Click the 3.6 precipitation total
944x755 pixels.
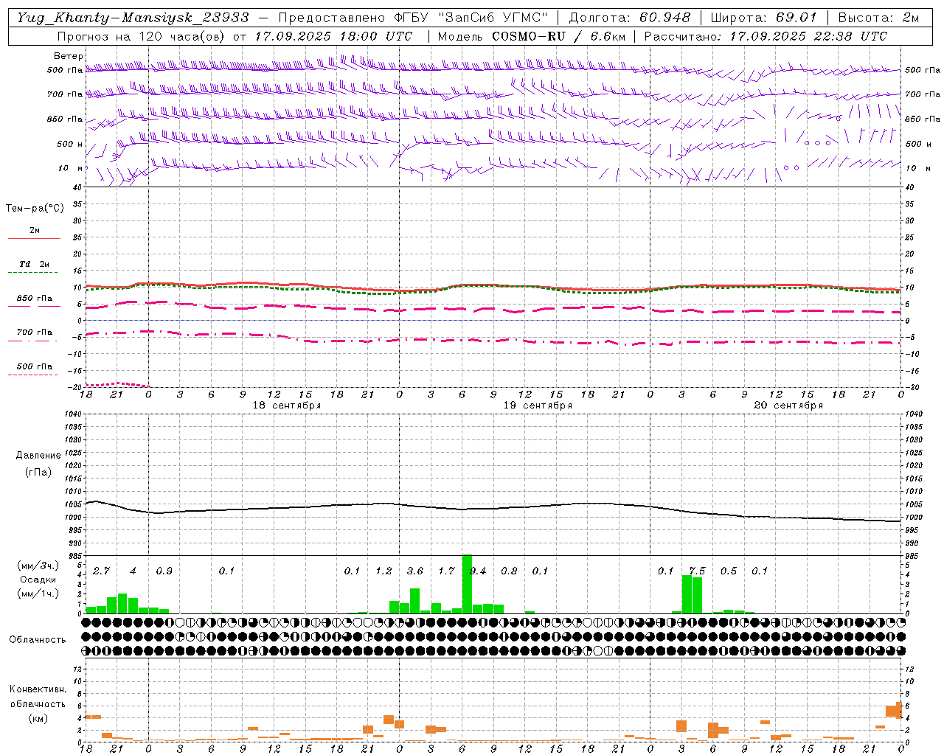[415, 571]
